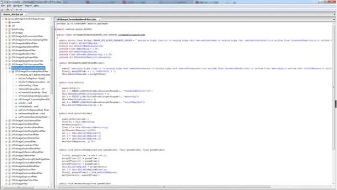337x190 pixels.
Task: Expand the GPUImageColorBalanceFilter class node
Action: [x=6, y=121]
